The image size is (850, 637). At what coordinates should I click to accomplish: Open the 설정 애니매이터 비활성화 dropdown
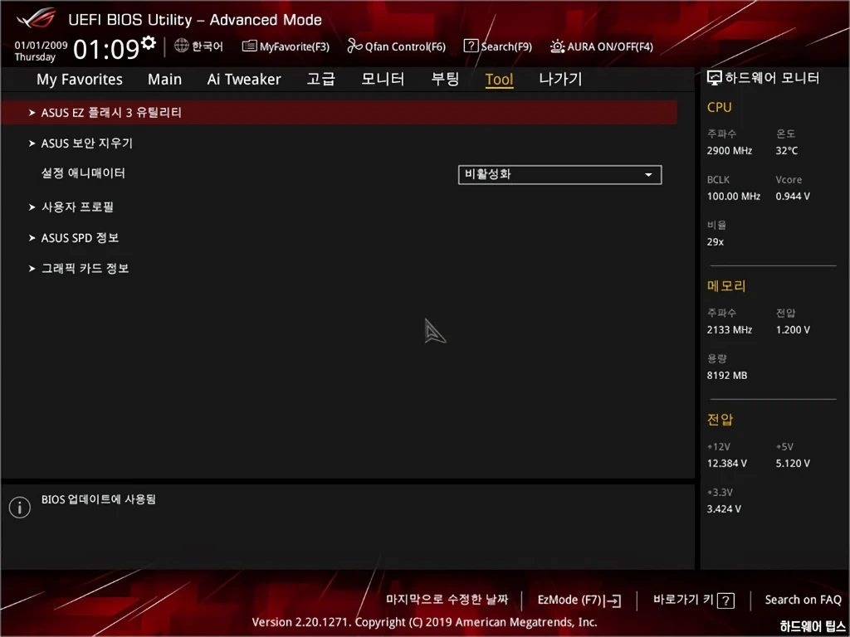[x=560, y=174]
